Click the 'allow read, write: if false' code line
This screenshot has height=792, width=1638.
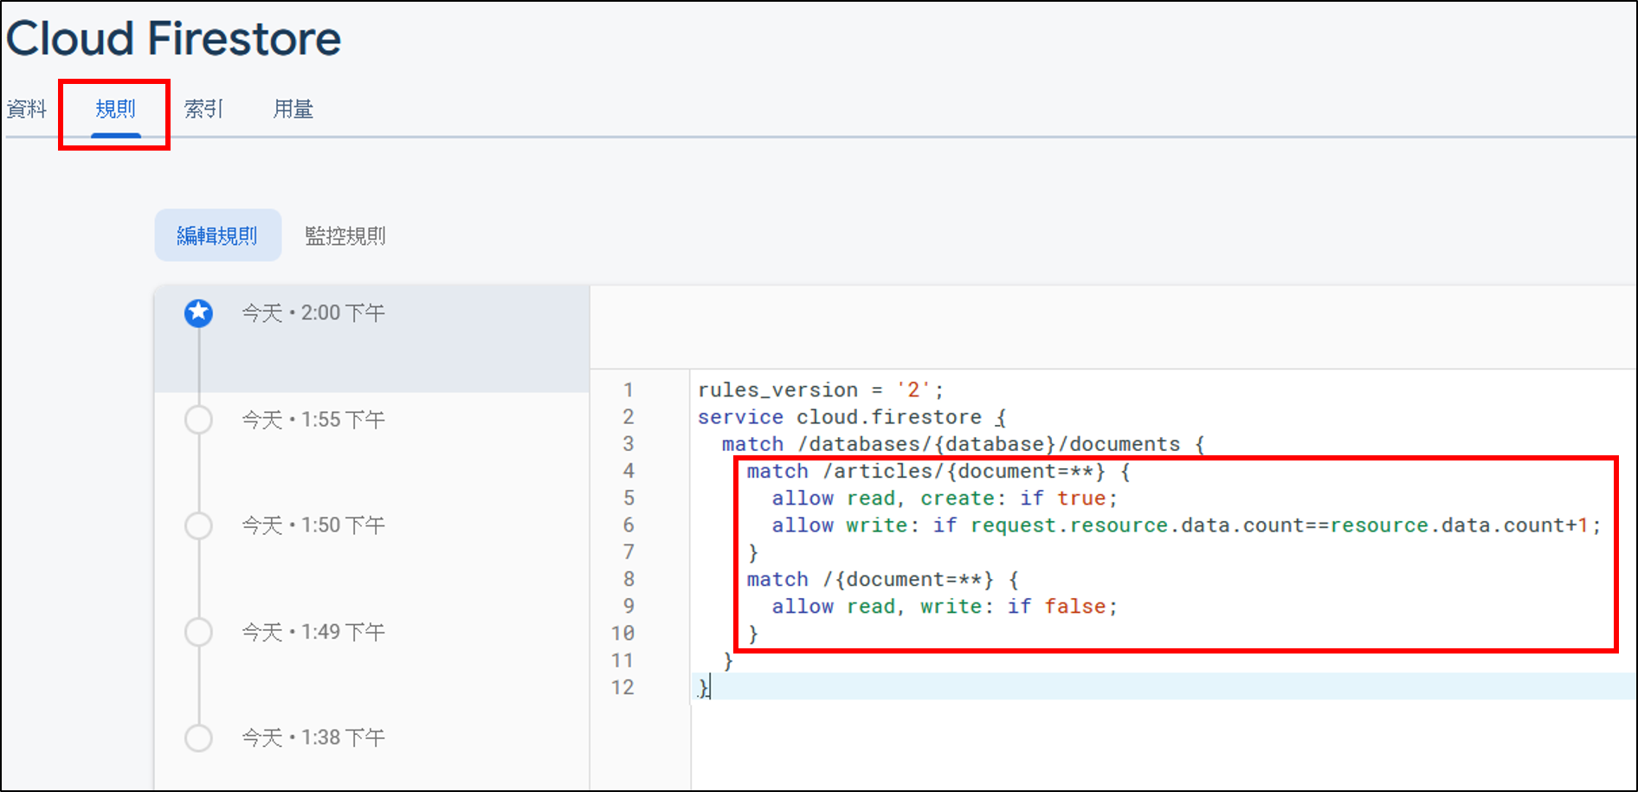pyautogui.click(x=944, y=607)
